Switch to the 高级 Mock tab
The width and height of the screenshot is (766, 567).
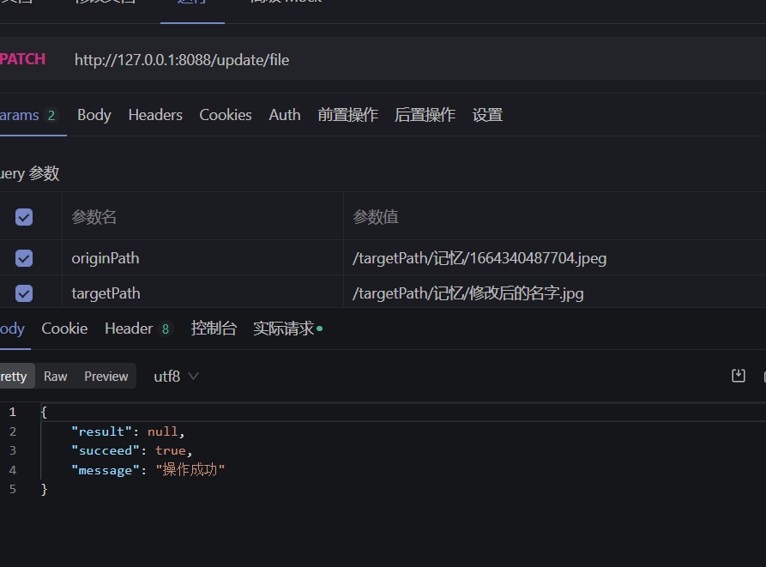click(x=283, y=3)
